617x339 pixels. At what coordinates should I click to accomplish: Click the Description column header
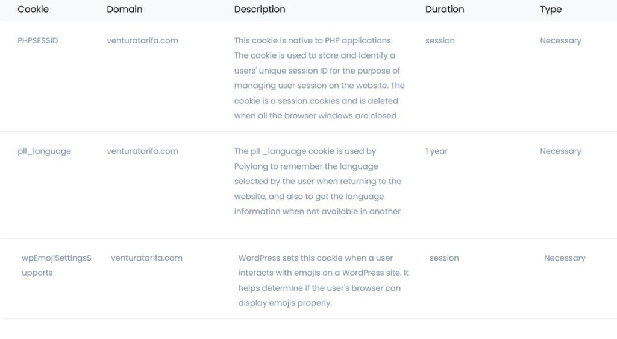(x=260, y=10)
